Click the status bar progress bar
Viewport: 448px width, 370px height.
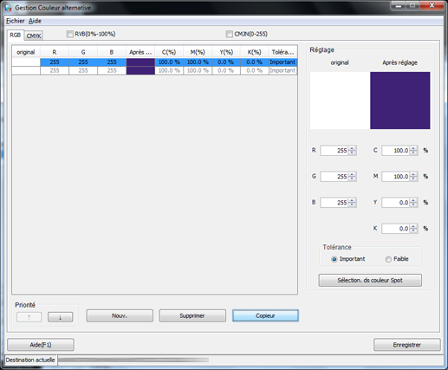point(133,360)
